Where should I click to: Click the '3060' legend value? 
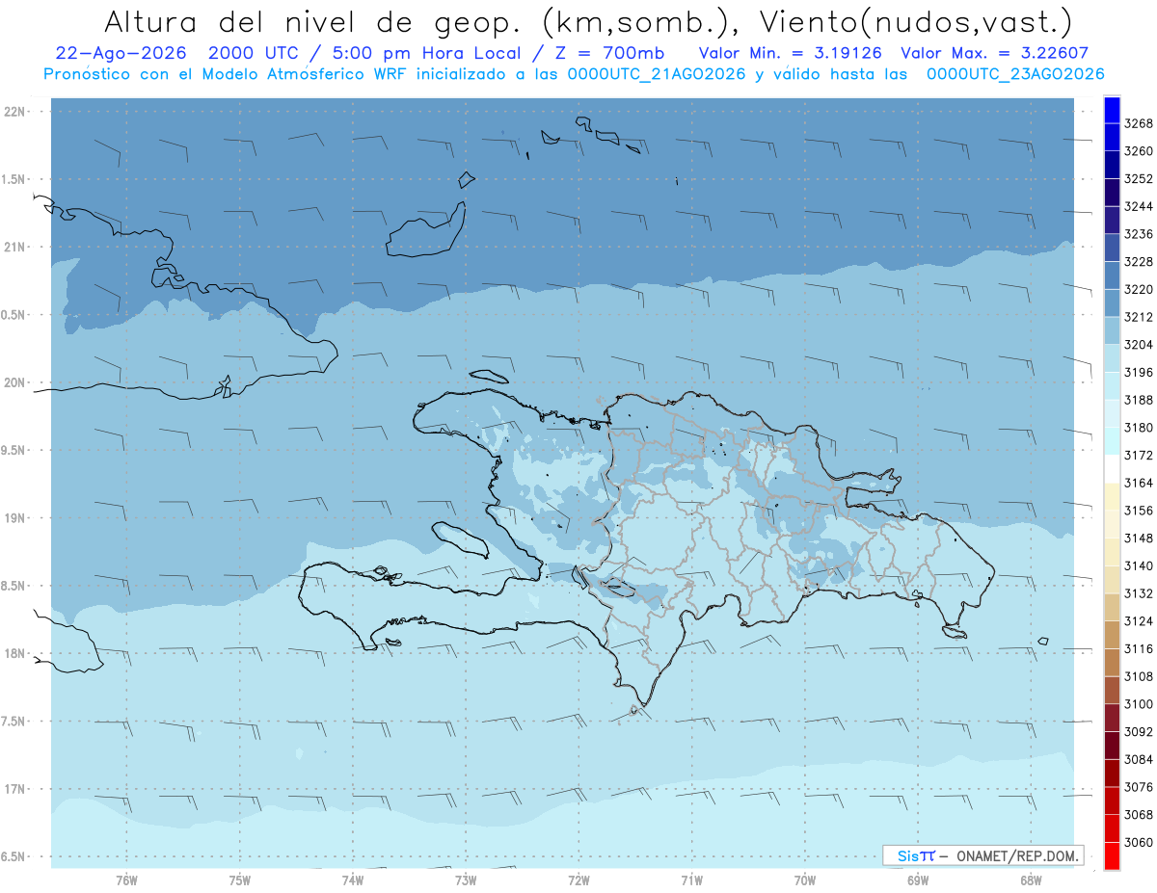point(1139,842)
